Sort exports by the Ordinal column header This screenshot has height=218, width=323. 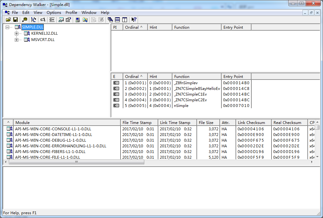[135, 77]
